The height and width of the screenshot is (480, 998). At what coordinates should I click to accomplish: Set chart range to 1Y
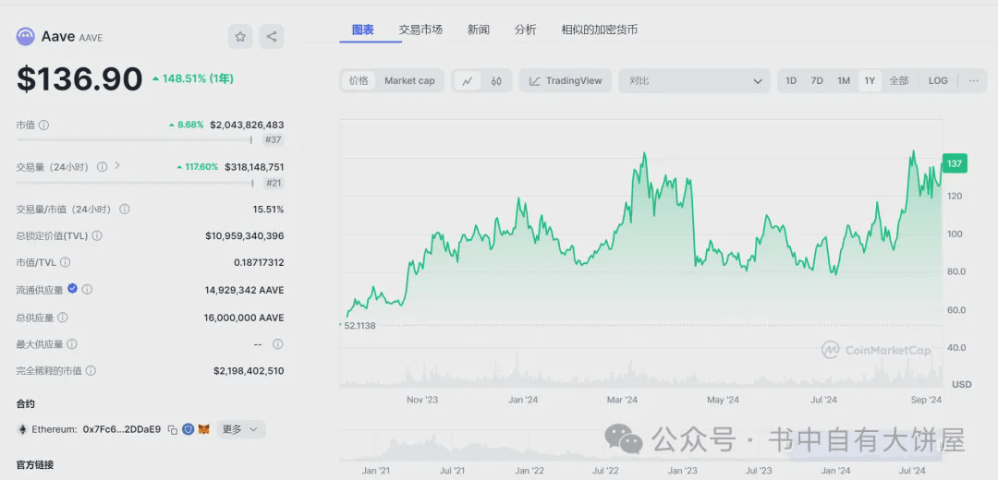[870, 80]
